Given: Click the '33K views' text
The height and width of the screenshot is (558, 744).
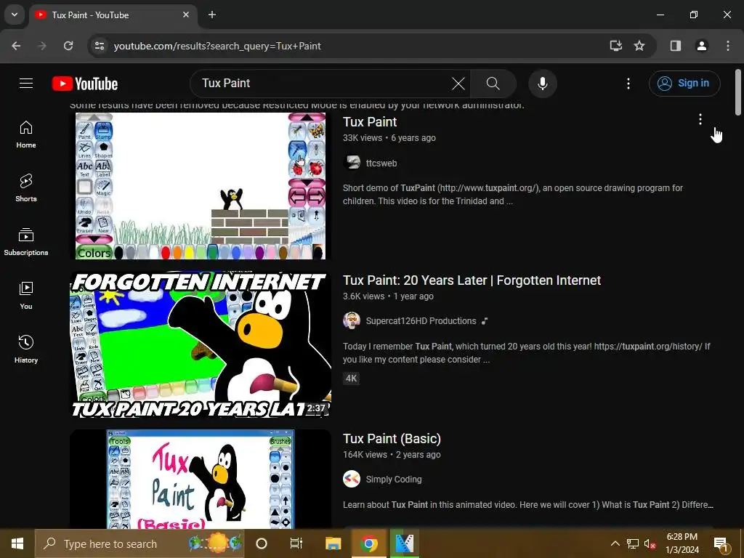Looking at the screenshot, I should point(363,138).
